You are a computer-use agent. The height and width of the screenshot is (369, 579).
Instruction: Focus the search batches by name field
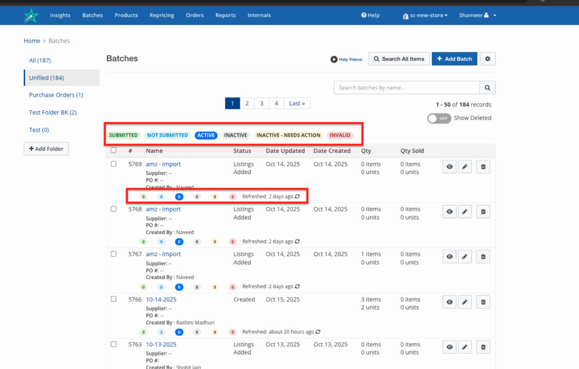pyautogui.click(x=407, y=88)
